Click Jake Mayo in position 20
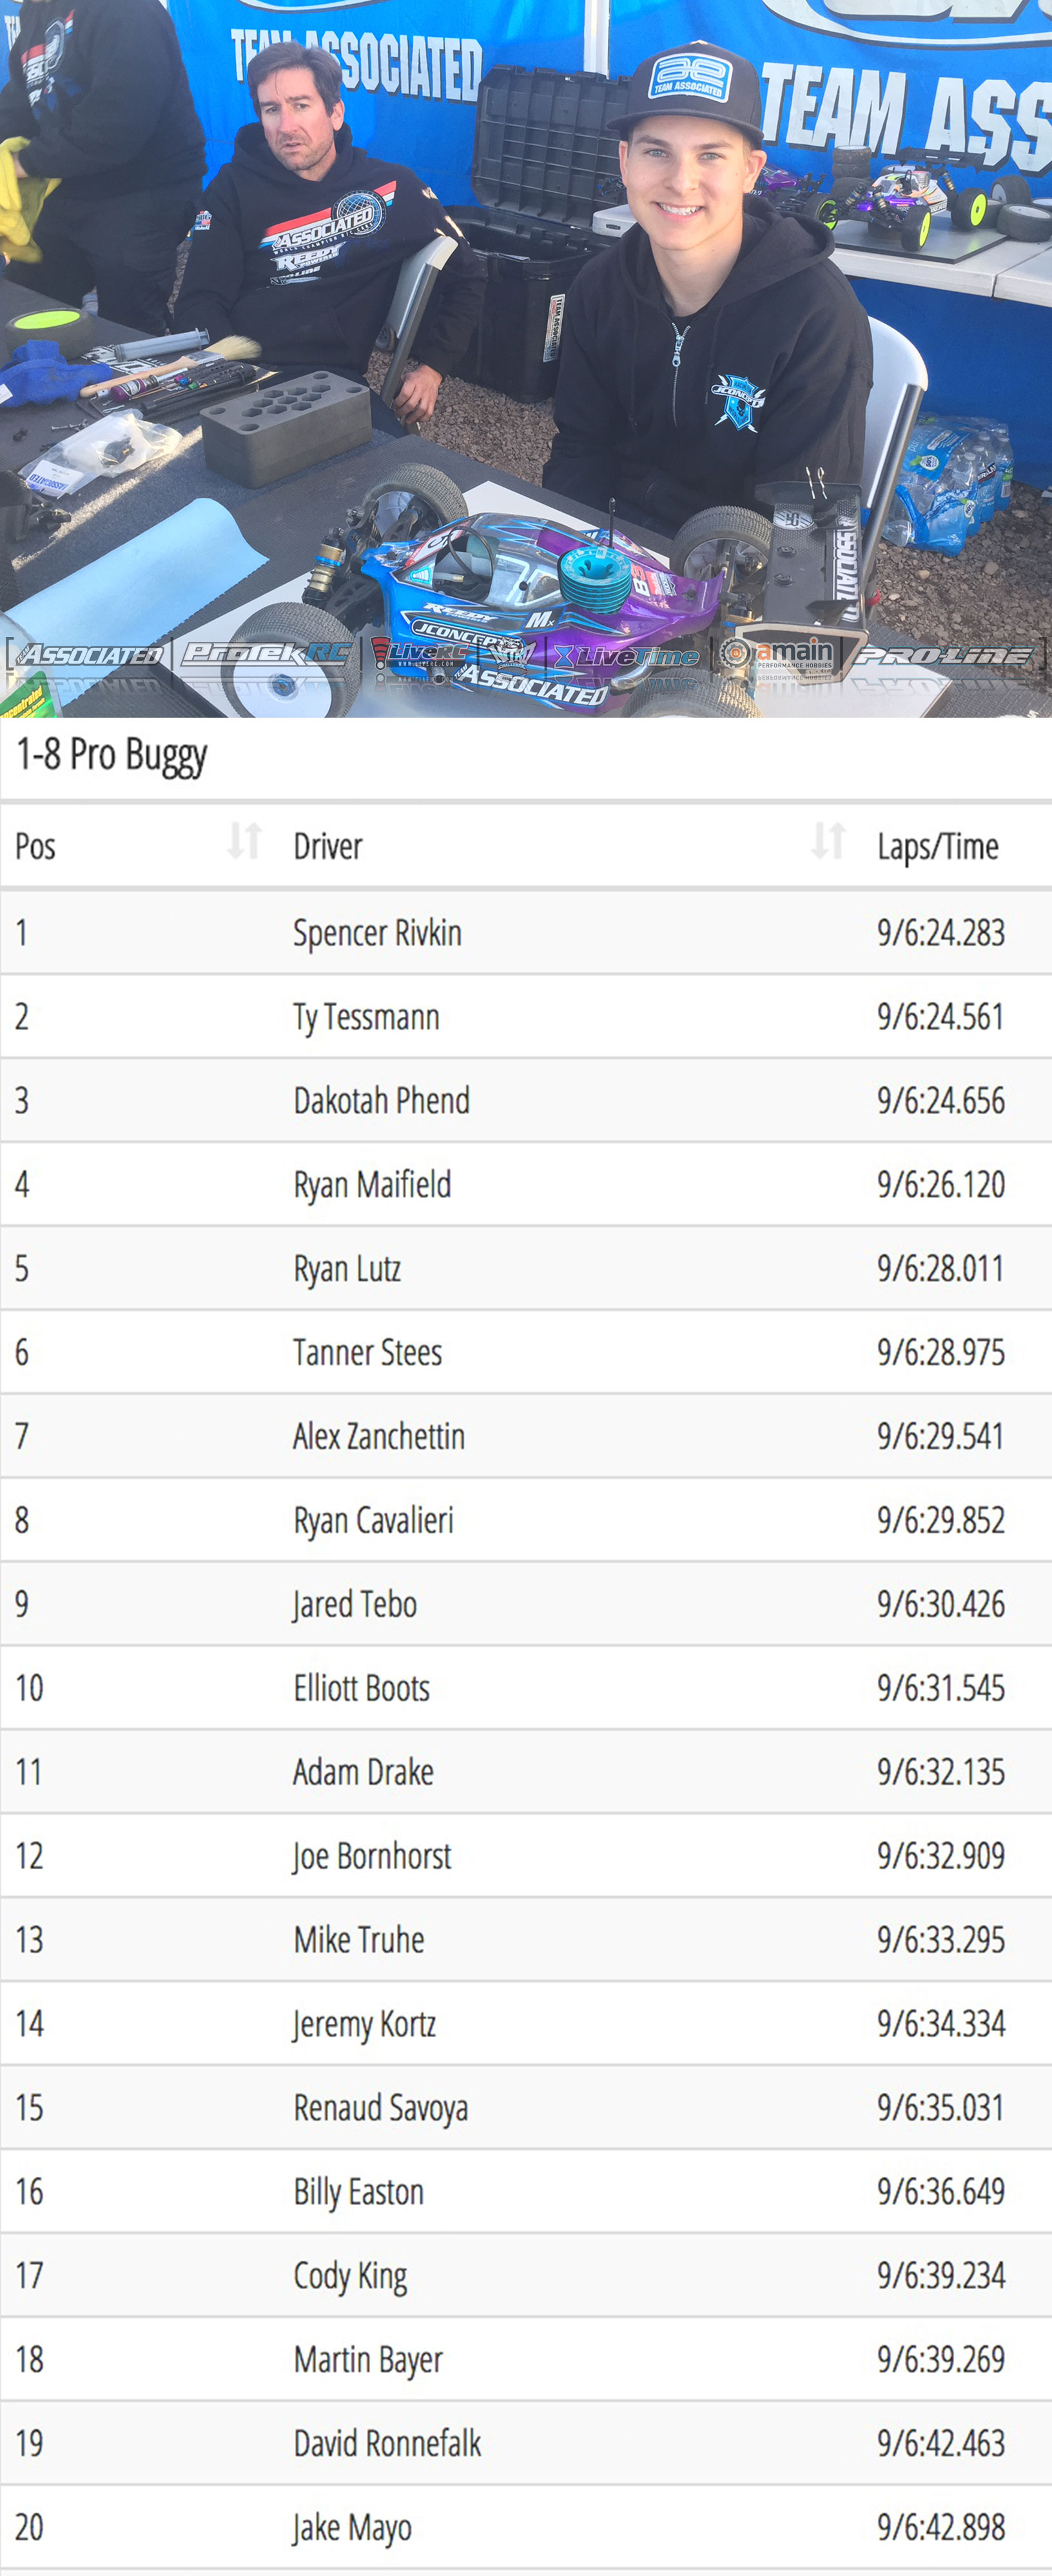This screenshot has width=1052, height=2576. pos(352,2528)
